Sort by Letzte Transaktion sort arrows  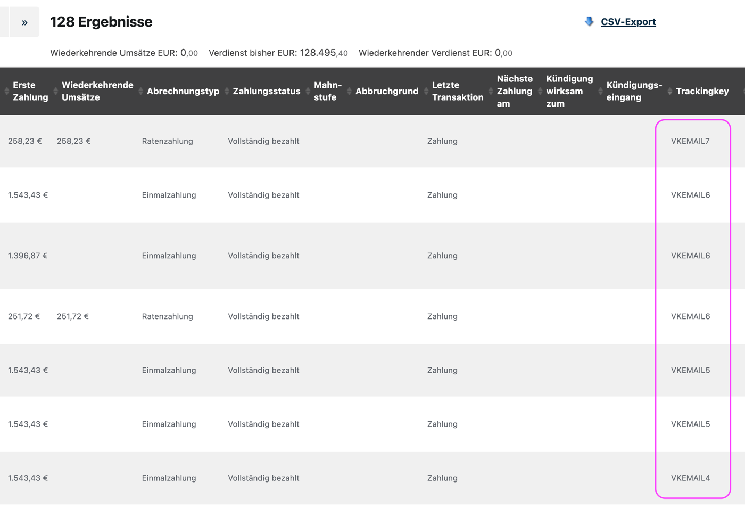[426, 91]
